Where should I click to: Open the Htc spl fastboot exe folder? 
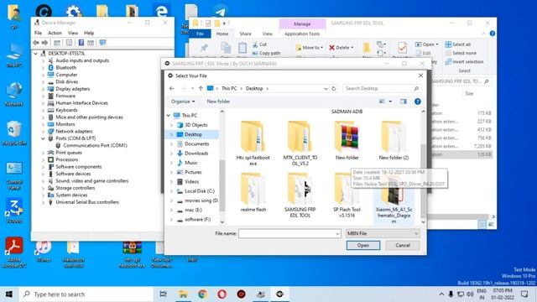253,143
